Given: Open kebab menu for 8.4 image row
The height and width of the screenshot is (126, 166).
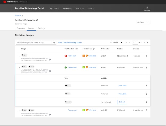Looking at the screenshot, I should (146, 56).
